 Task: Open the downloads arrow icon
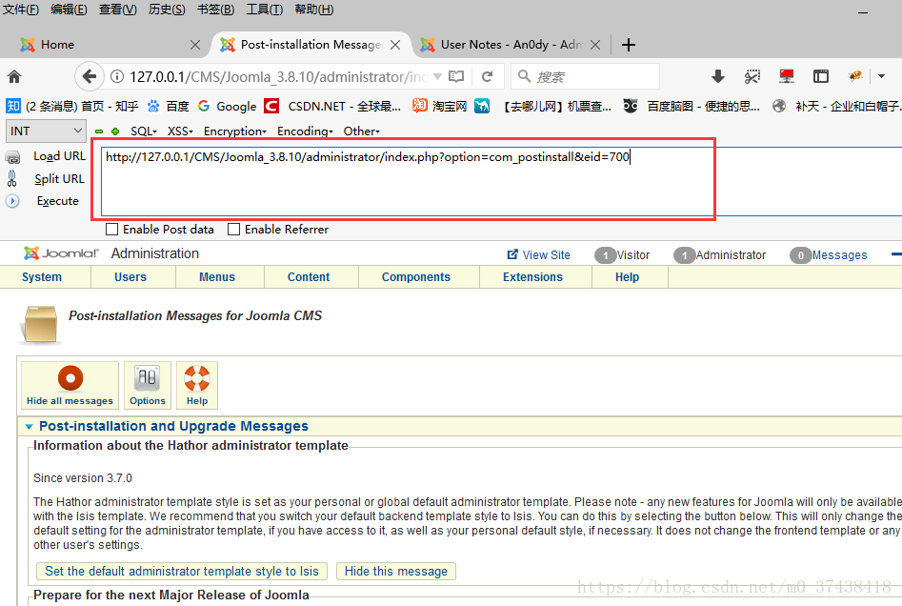coord(718,76)
